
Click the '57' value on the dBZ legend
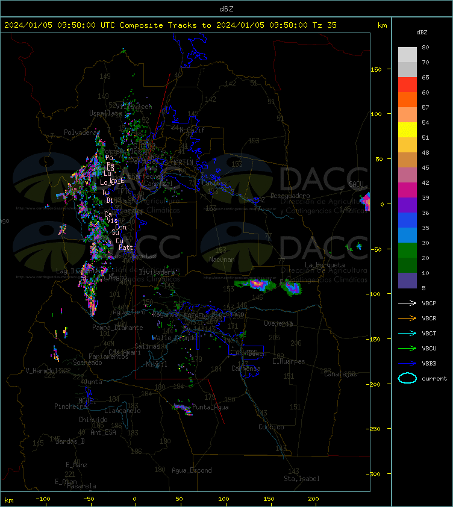pos(425,107)
